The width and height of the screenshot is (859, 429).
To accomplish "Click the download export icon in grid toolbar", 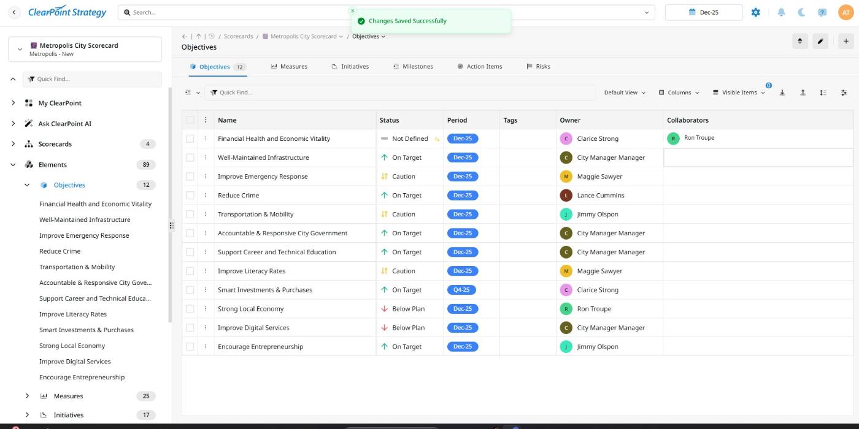I will point(782,93).
